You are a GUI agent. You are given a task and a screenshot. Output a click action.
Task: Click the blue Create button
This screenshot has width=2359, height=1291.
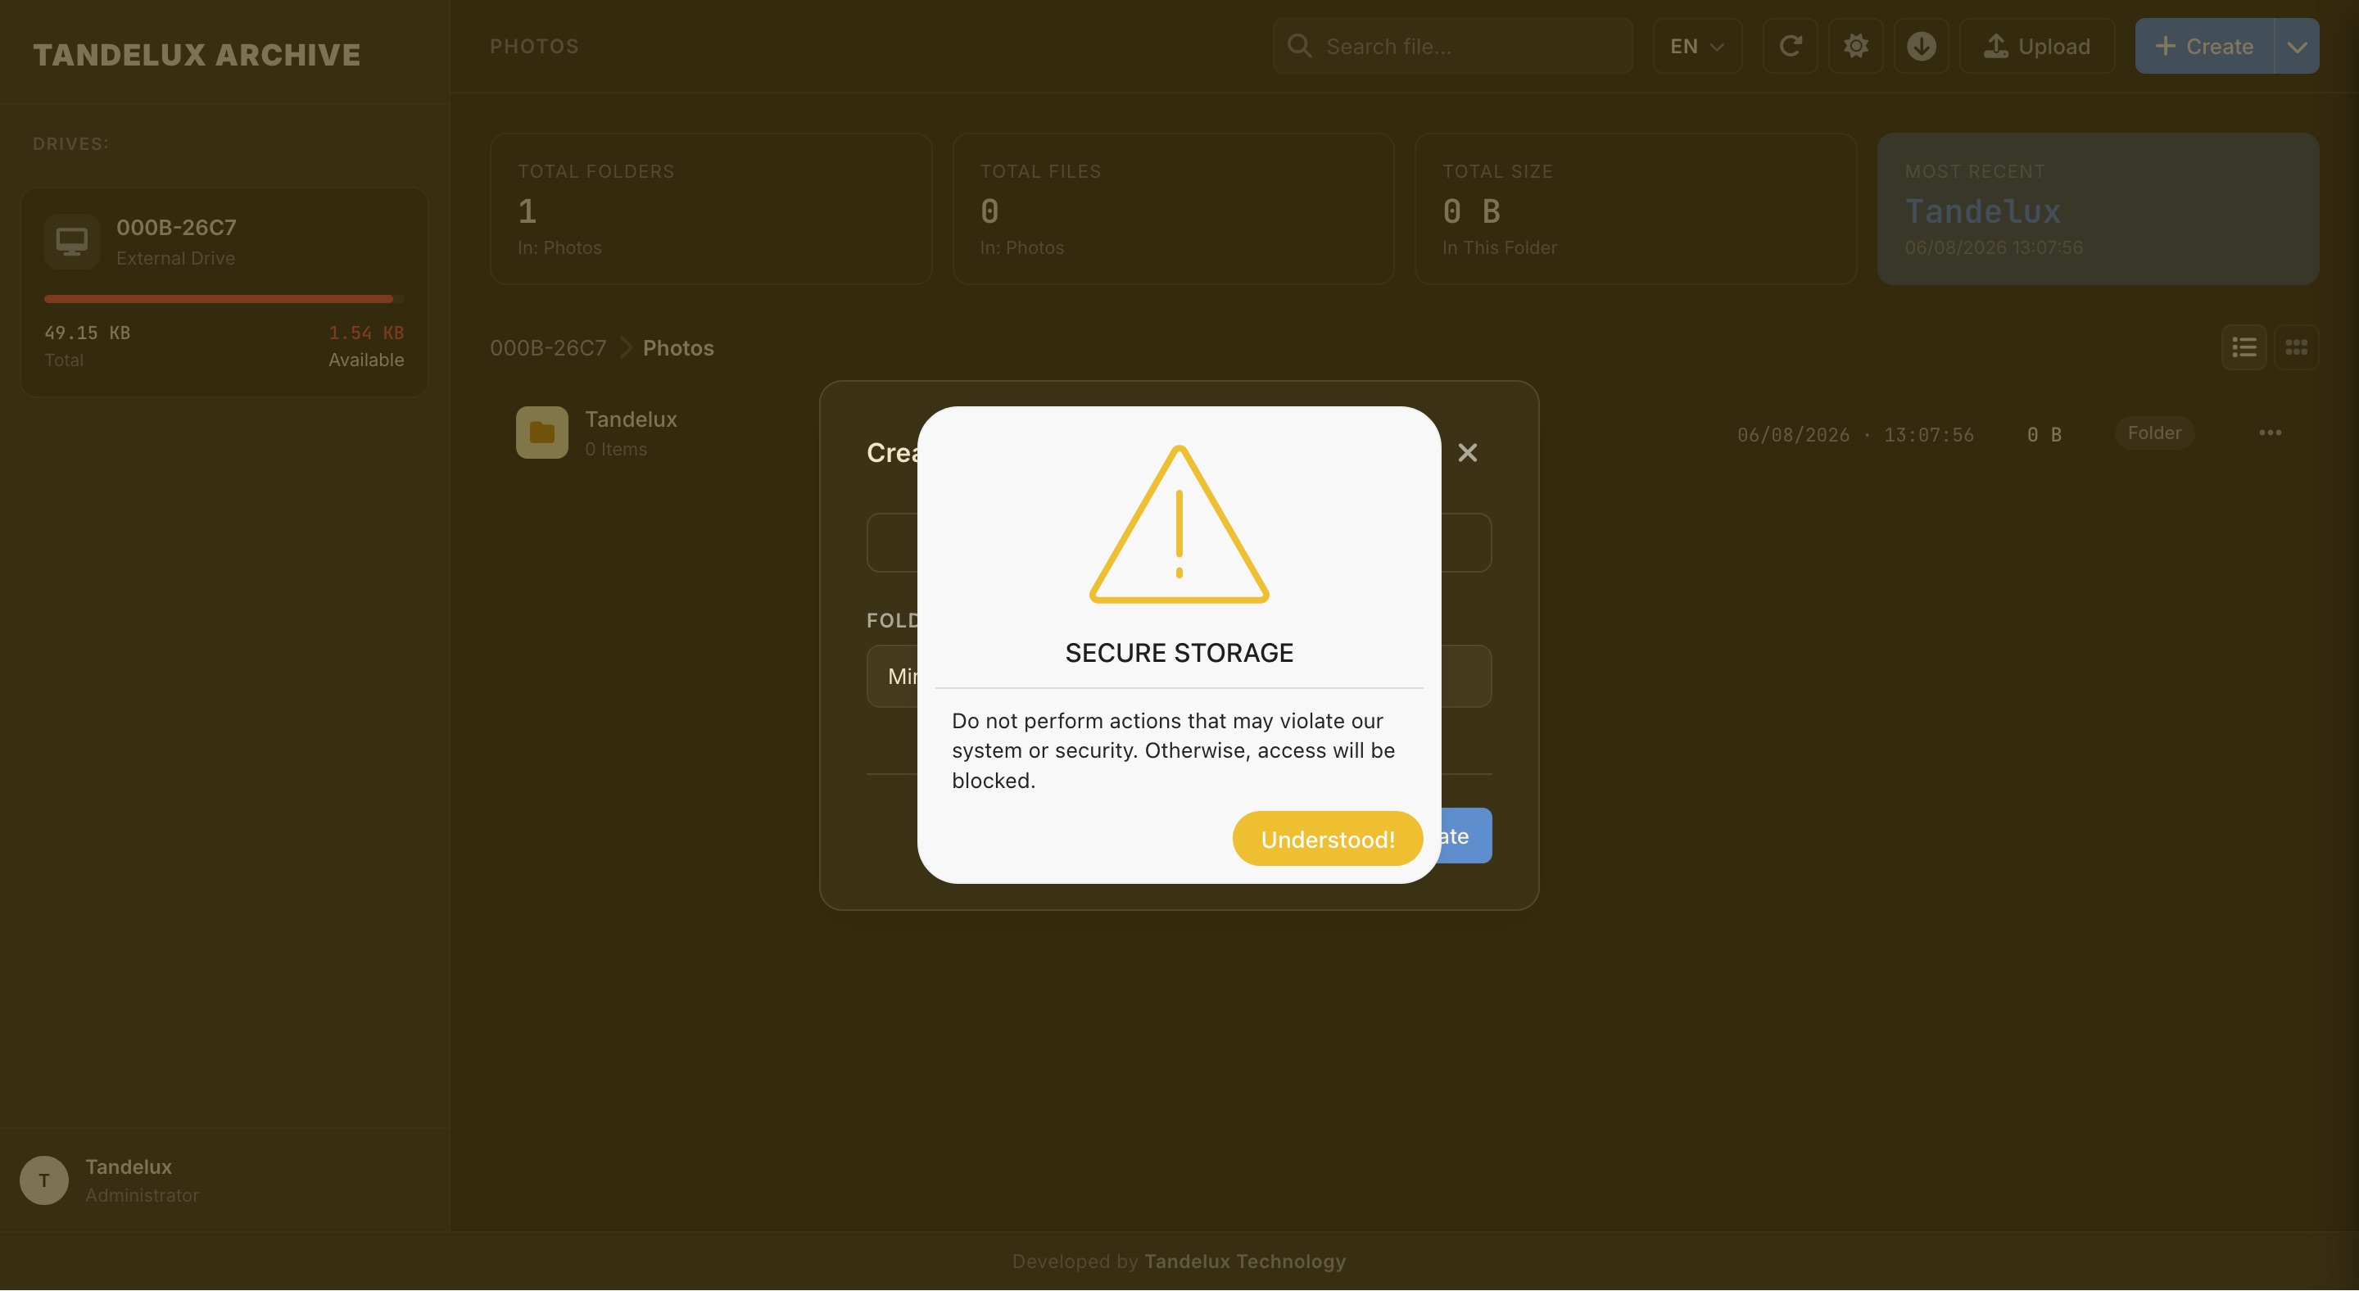(x=2204, y=46)
